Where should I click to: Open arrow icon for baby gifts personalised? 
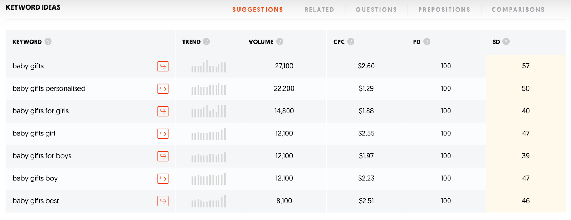click(163, 89)
